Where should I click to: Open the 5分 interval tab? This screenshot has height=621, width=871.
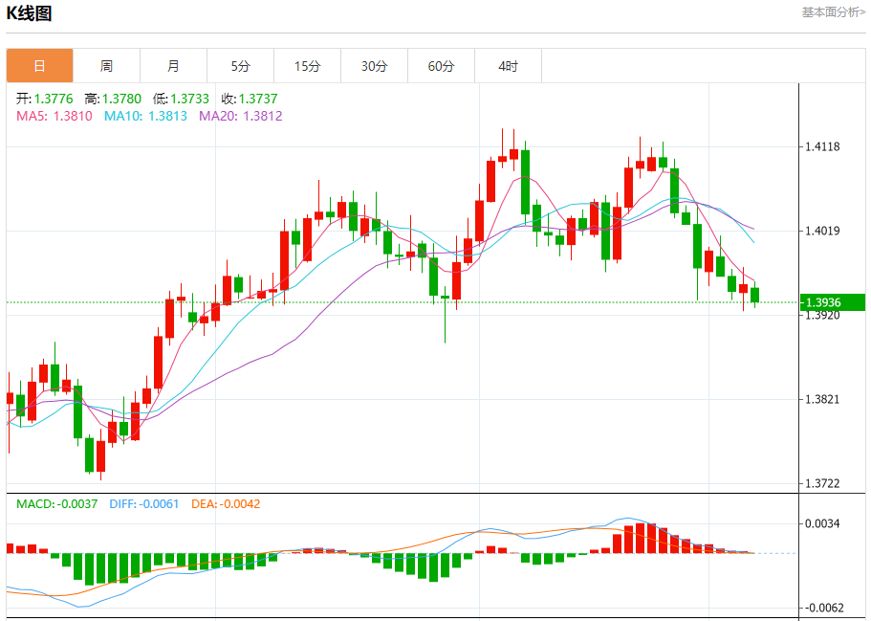pyautogui.click(x=240, y=66)
